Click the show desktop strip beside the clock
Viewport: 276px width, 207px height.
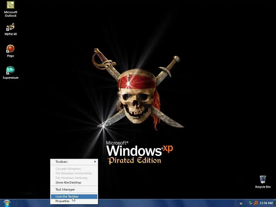click(275, 203)
